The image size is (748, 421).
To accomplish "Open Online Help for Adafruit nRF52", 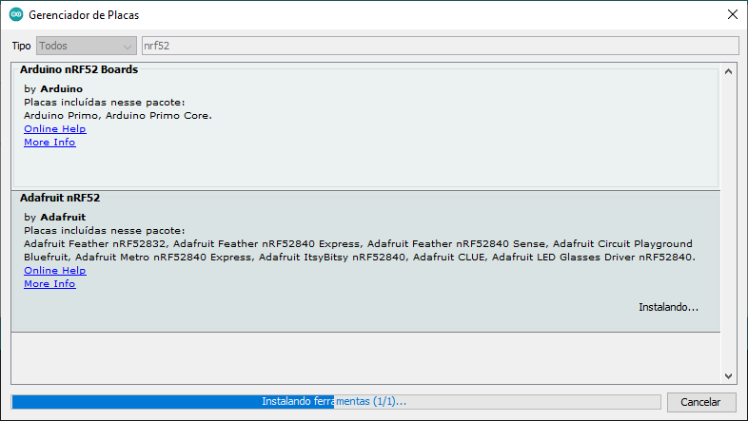I will 55,270.
